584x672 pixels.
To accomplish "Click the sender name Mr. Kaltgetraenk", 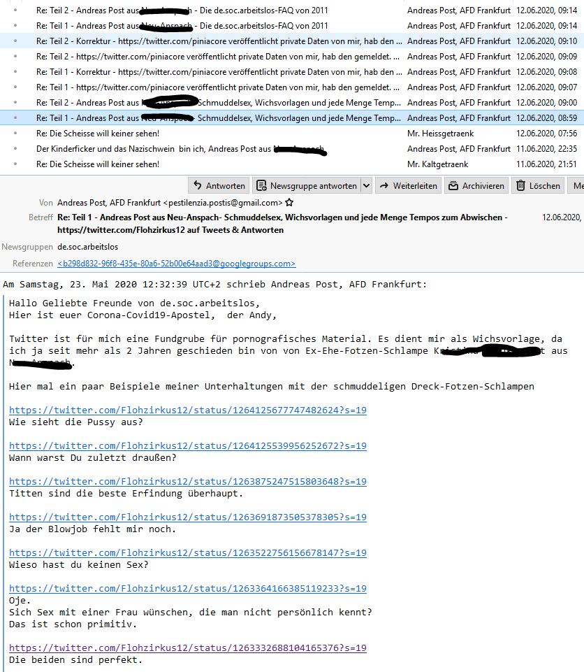I will [437, 164].
